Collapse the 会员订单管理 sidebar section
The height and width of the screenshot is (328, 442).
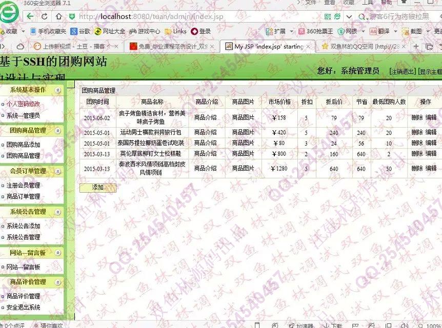[x=57, y=171]
